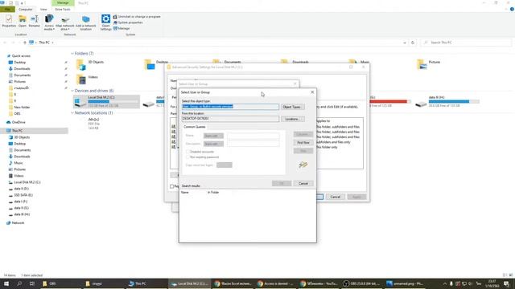Open the address bar history dropdown

[x=405, y=43]
